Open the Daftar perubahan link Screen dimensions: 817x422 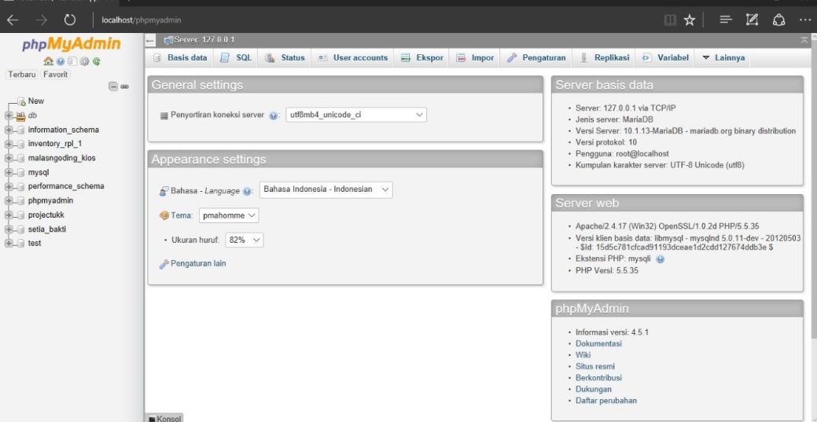click(x=606, y=401)
